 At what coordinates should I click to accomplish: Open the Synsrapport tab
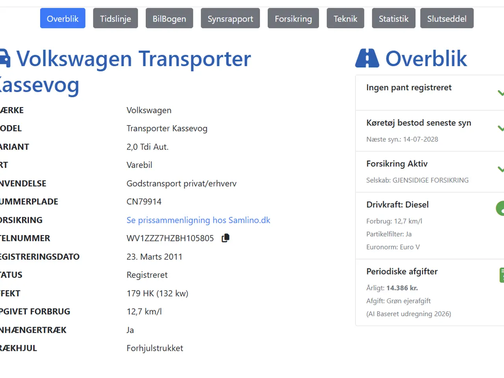tap(230, 19)
